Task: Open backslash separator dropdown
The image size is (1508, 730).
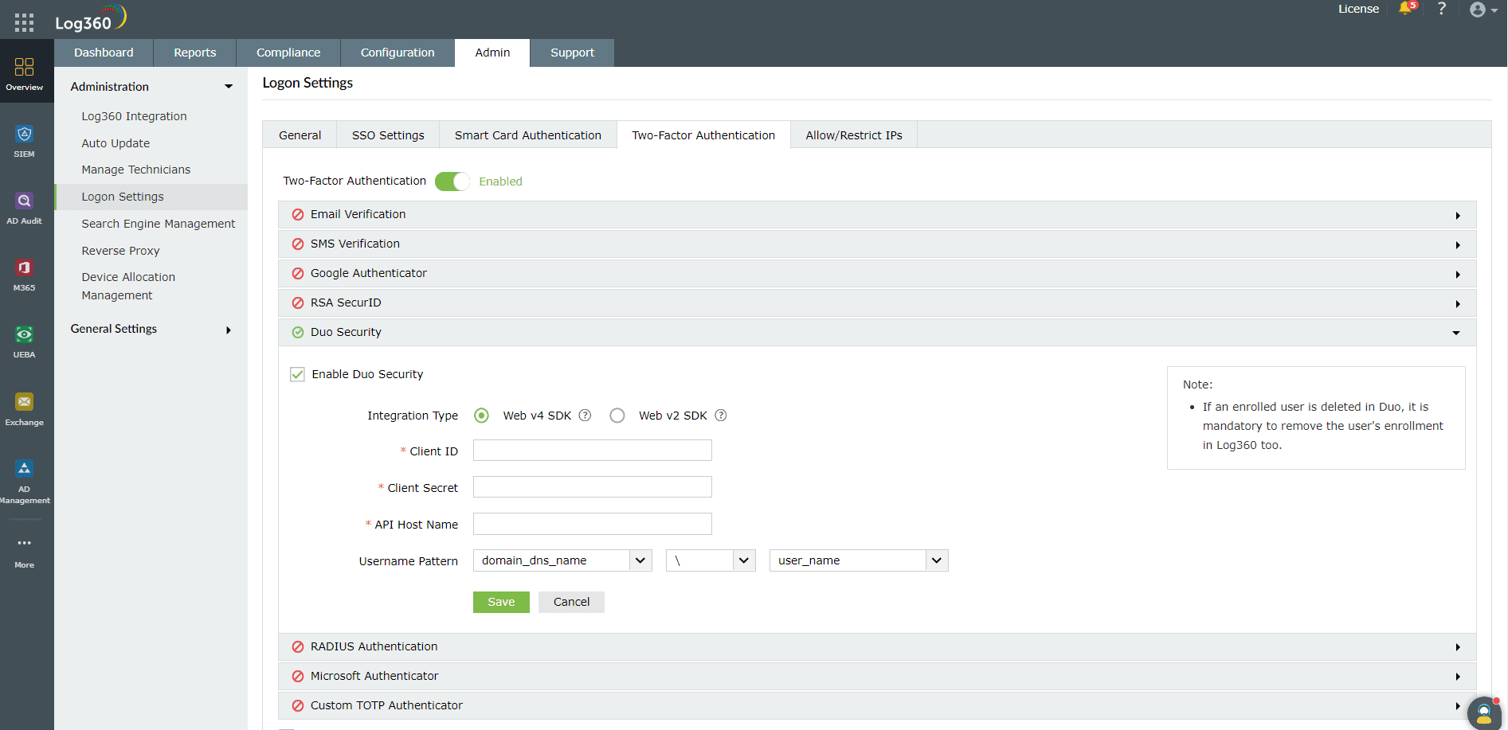Action: pyautogui.click(x=711, y=560)
